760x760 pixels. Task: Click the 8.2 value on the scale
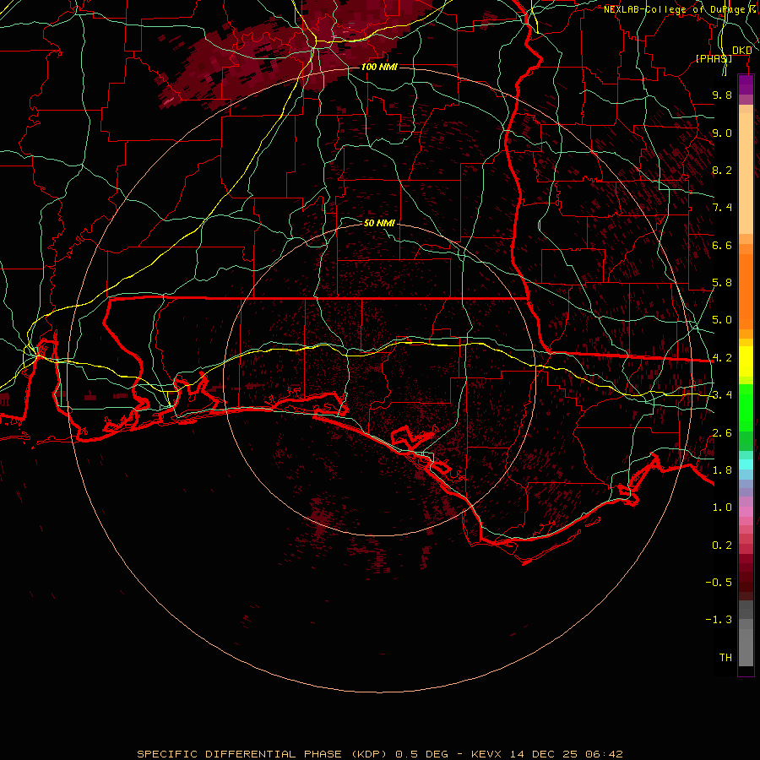pos(722,170)
